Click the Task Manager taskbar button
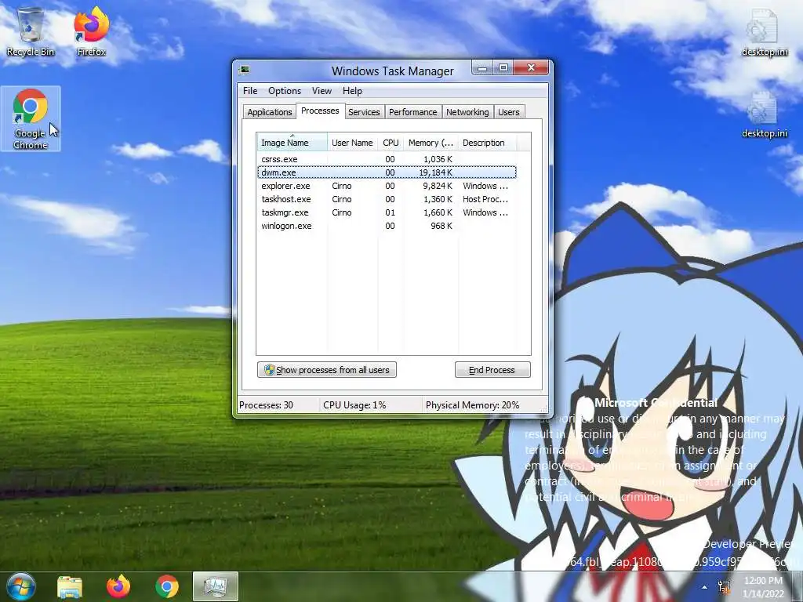This screenshot has width=803, height=602. [216, 586]
